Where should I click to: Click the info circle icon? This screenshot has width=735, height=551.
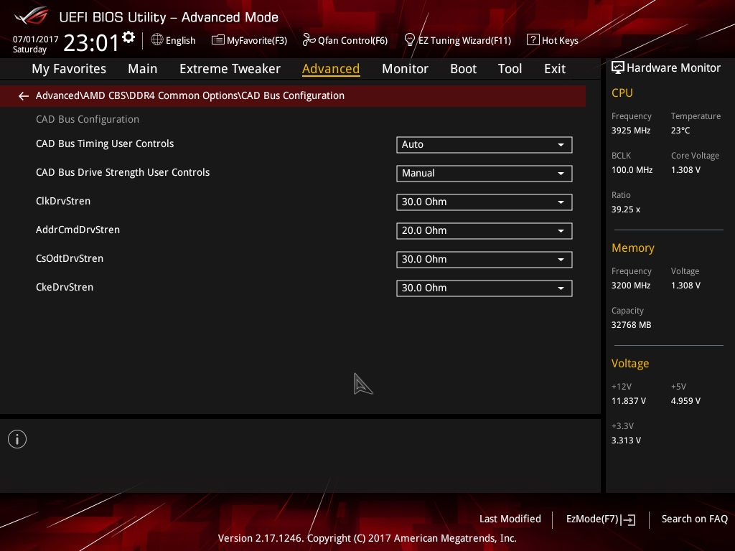17,439
